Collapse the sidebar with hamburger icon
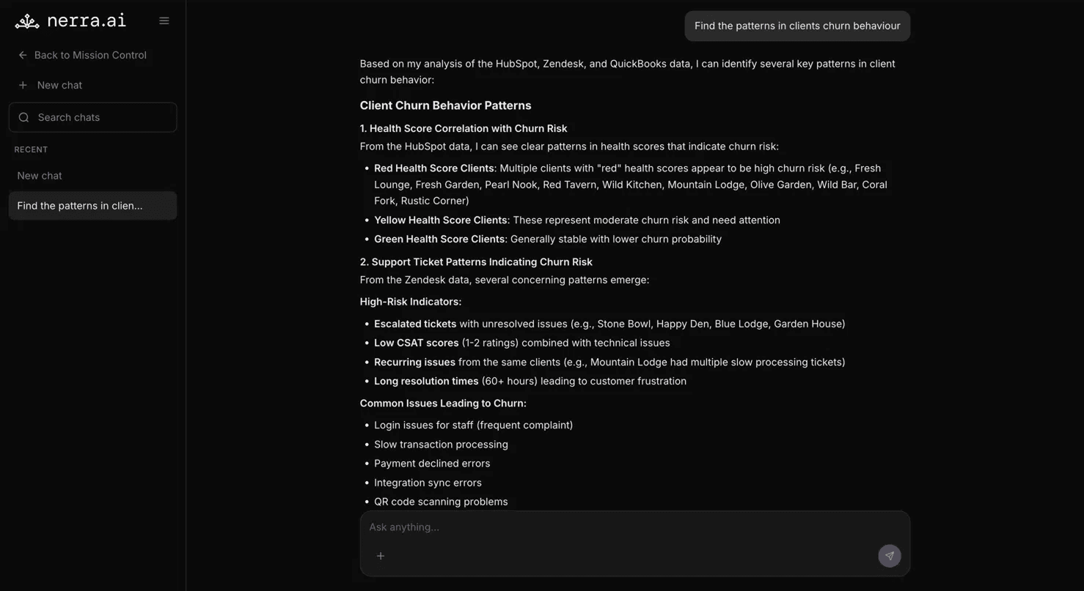 [x=164, y=21]
